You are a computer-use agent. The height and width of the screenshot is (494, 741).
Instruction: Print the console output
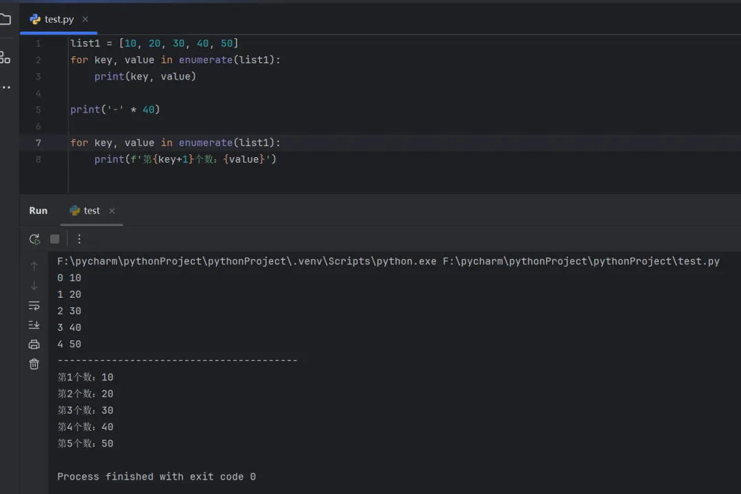pyautogui.click(x=34, y=344)
